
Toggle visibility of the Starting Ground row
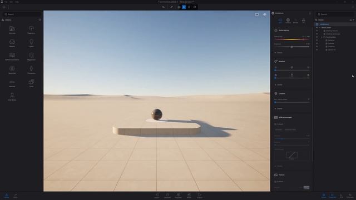coord(317,31)
